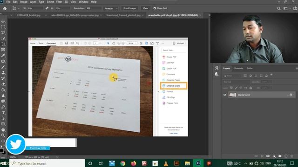The width and height of the screenshot is (298, 167).
Task: Open the Layer menu
Action: (x=33, y=2)
